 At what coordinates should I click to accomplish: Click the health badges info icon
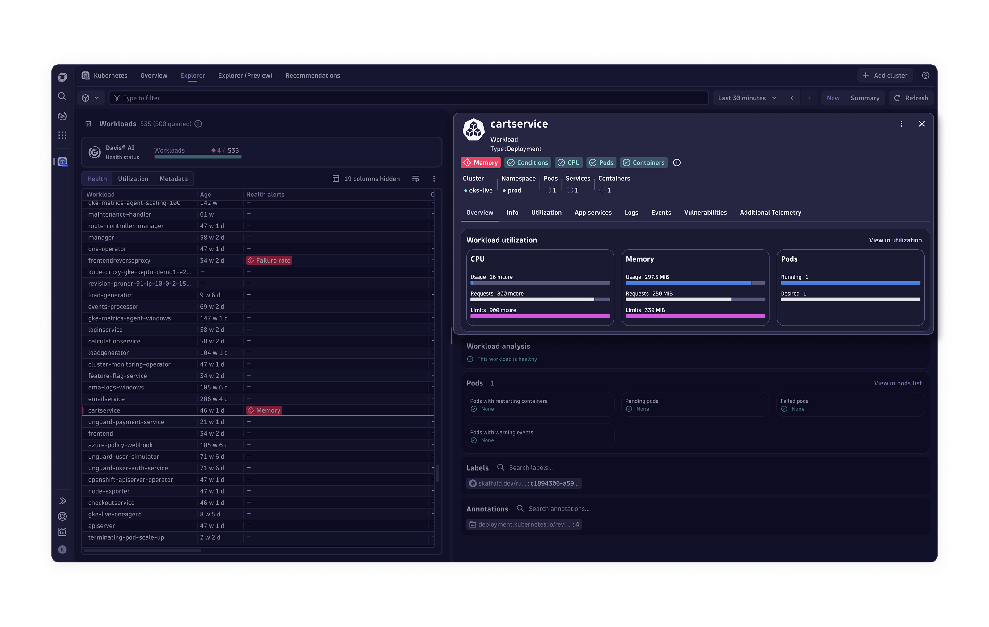tap(677, 163)
